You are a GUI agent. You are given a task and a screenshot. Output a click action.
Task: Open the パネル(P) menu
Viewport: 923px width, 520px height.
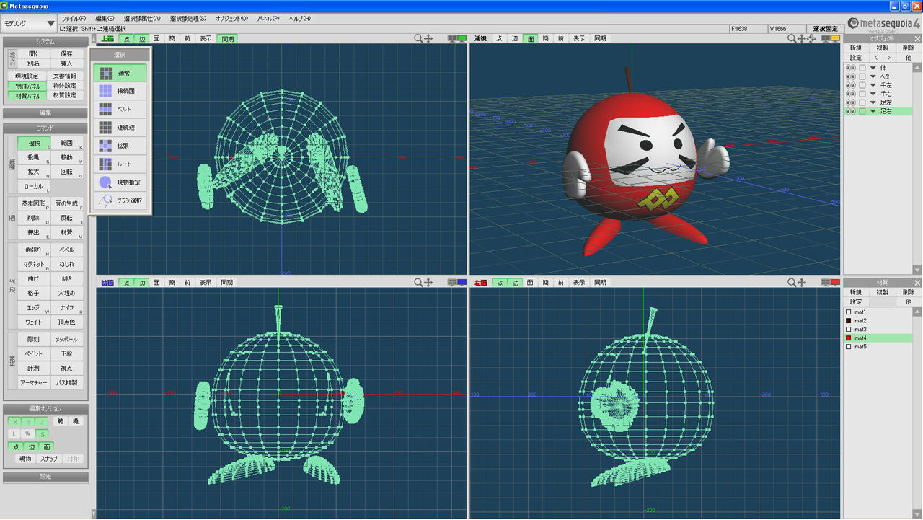pos(269,18)
